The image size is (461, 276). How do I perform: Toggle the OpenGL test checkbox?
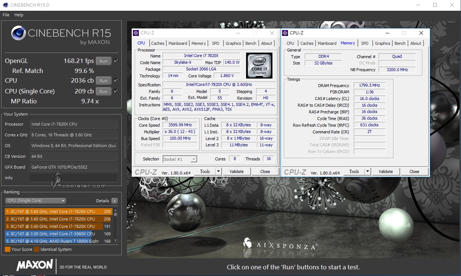116,61
